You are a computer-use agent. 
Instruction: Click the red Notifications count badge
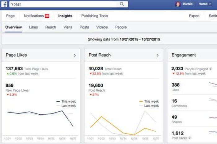(47, 16)
